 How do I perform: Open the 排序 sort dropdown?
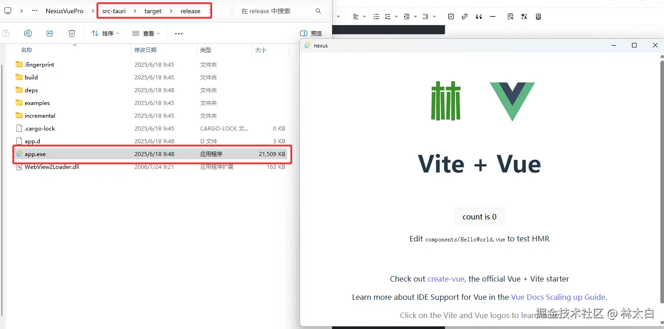[105, 33]
